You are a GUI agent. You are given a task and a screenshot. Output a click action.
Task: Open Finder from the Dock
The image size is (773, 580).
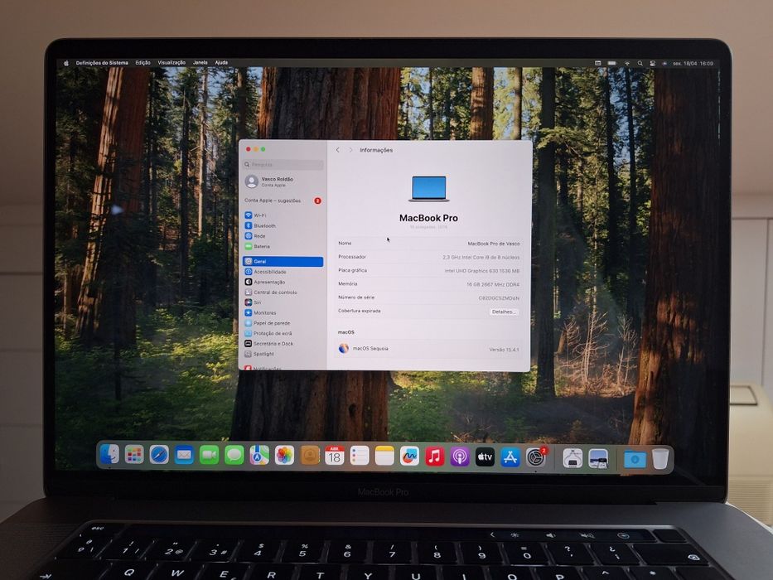[x=109, y=454]
